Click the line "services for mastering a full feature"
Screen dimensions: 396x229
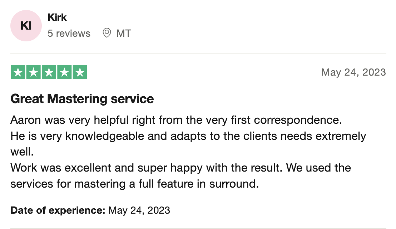click(134, 184)
